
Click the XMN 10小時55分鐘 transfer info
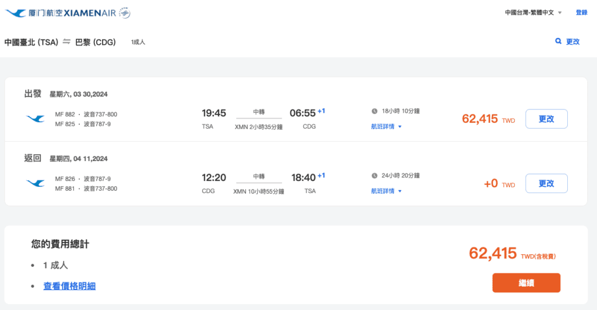point(258,191)
